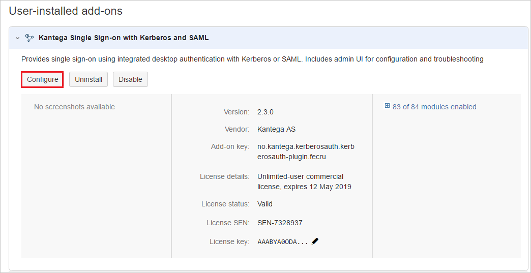Click the Version label
The height and width of the screenshot is (273, 531).
click(237, 112)
